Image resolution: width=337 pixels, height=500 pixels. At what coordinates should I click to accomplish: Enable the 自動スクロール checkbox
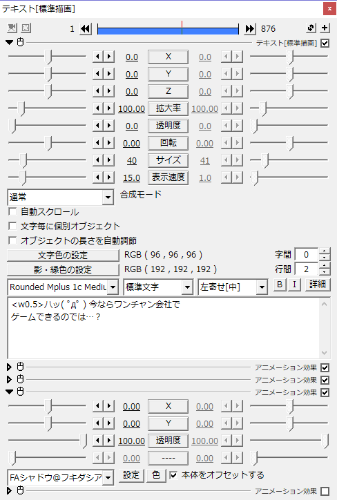coord(12,212)
